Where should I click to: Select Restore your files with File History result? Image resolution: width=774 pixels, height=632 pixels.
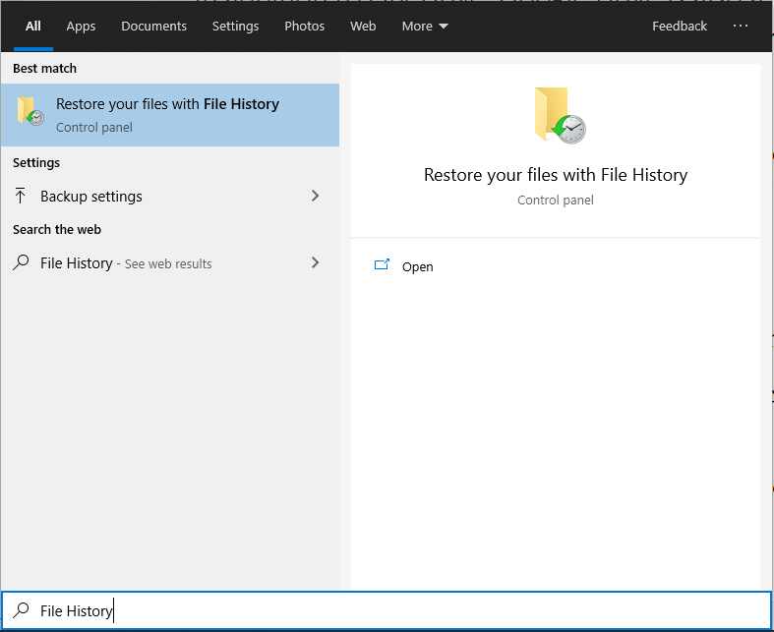tap(170, 115)
